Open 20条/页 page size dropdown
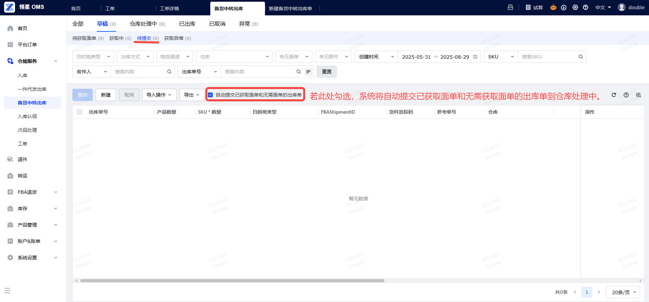The image size is (649, 302). click(x=623, y=292)
